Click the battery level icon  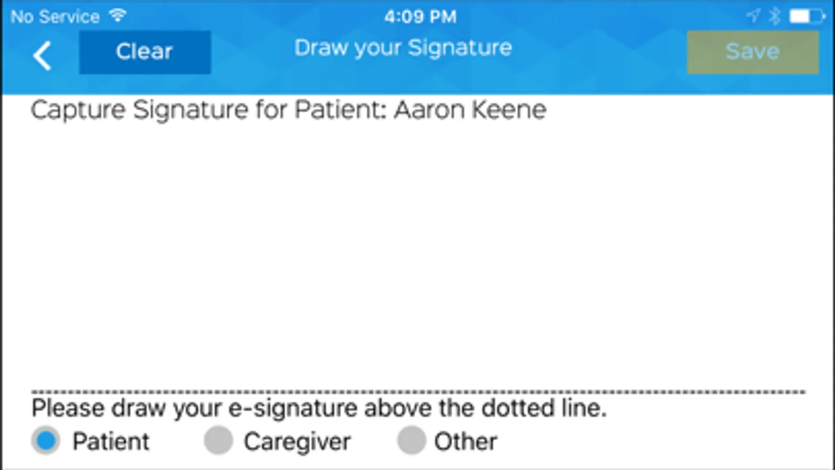[x=806, y=16]
